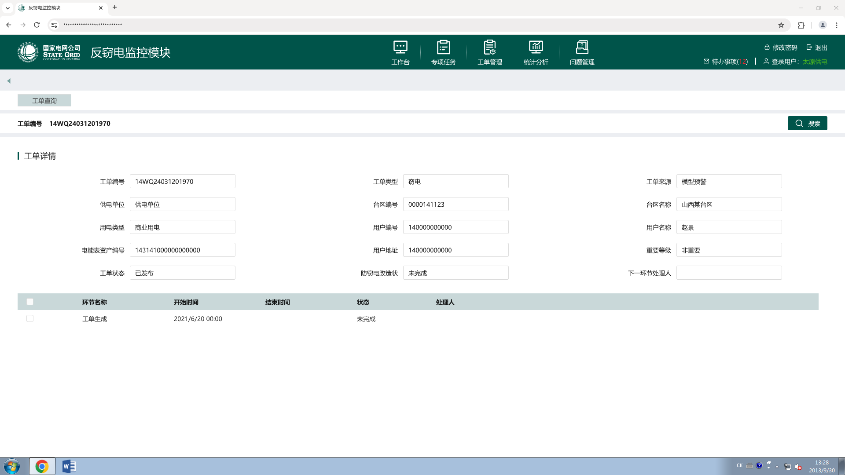Click the 下一环节处理人 input field
845x475 pixels.
729,273
